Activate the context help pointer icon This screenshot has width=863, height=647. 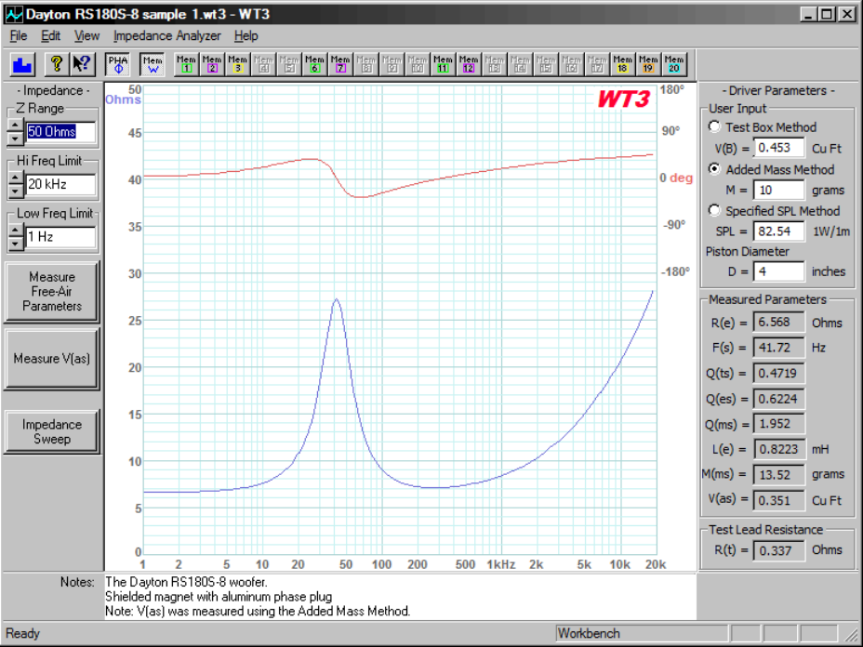click(82, 63)
